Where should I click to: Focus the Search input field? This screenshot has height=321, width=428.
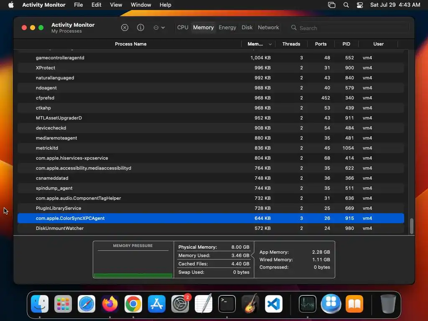pos(354,28)
